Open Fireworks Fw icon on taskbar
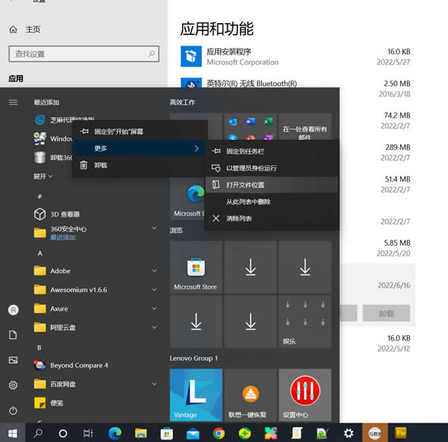The image size is (448, 442). [x=400, y=433]
